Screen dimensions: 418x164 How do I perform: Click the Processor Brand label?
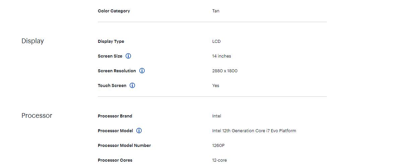point(115,116)
